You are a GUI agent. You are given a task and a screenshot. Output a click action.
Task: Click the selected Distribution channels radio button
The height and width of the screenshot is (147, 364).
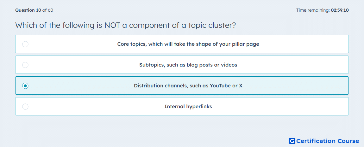[25, 86]
